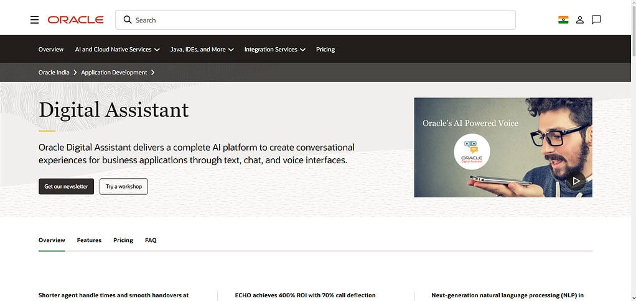Screen dimensions: 636x301
Task: Open 'Shorter agent handle times' article
Action: point(113,295)
